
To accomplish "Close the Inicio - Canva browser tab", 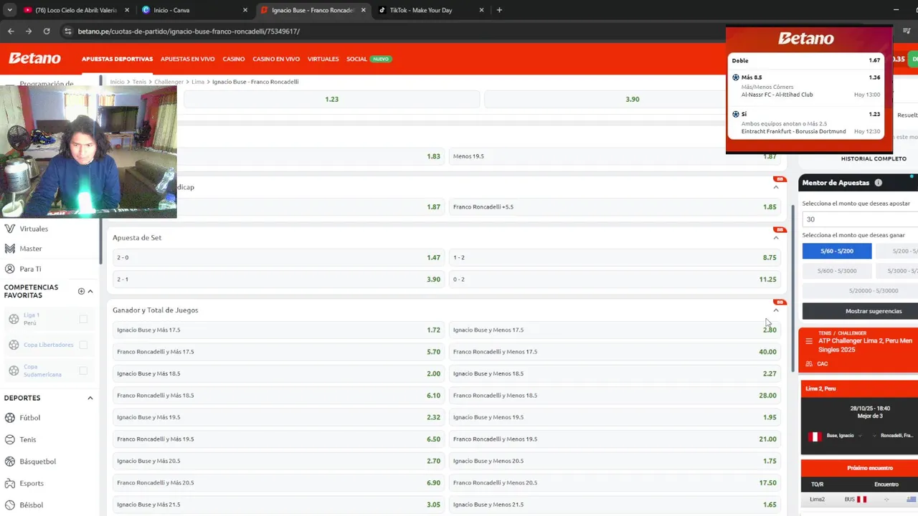I will pos(245,10).
